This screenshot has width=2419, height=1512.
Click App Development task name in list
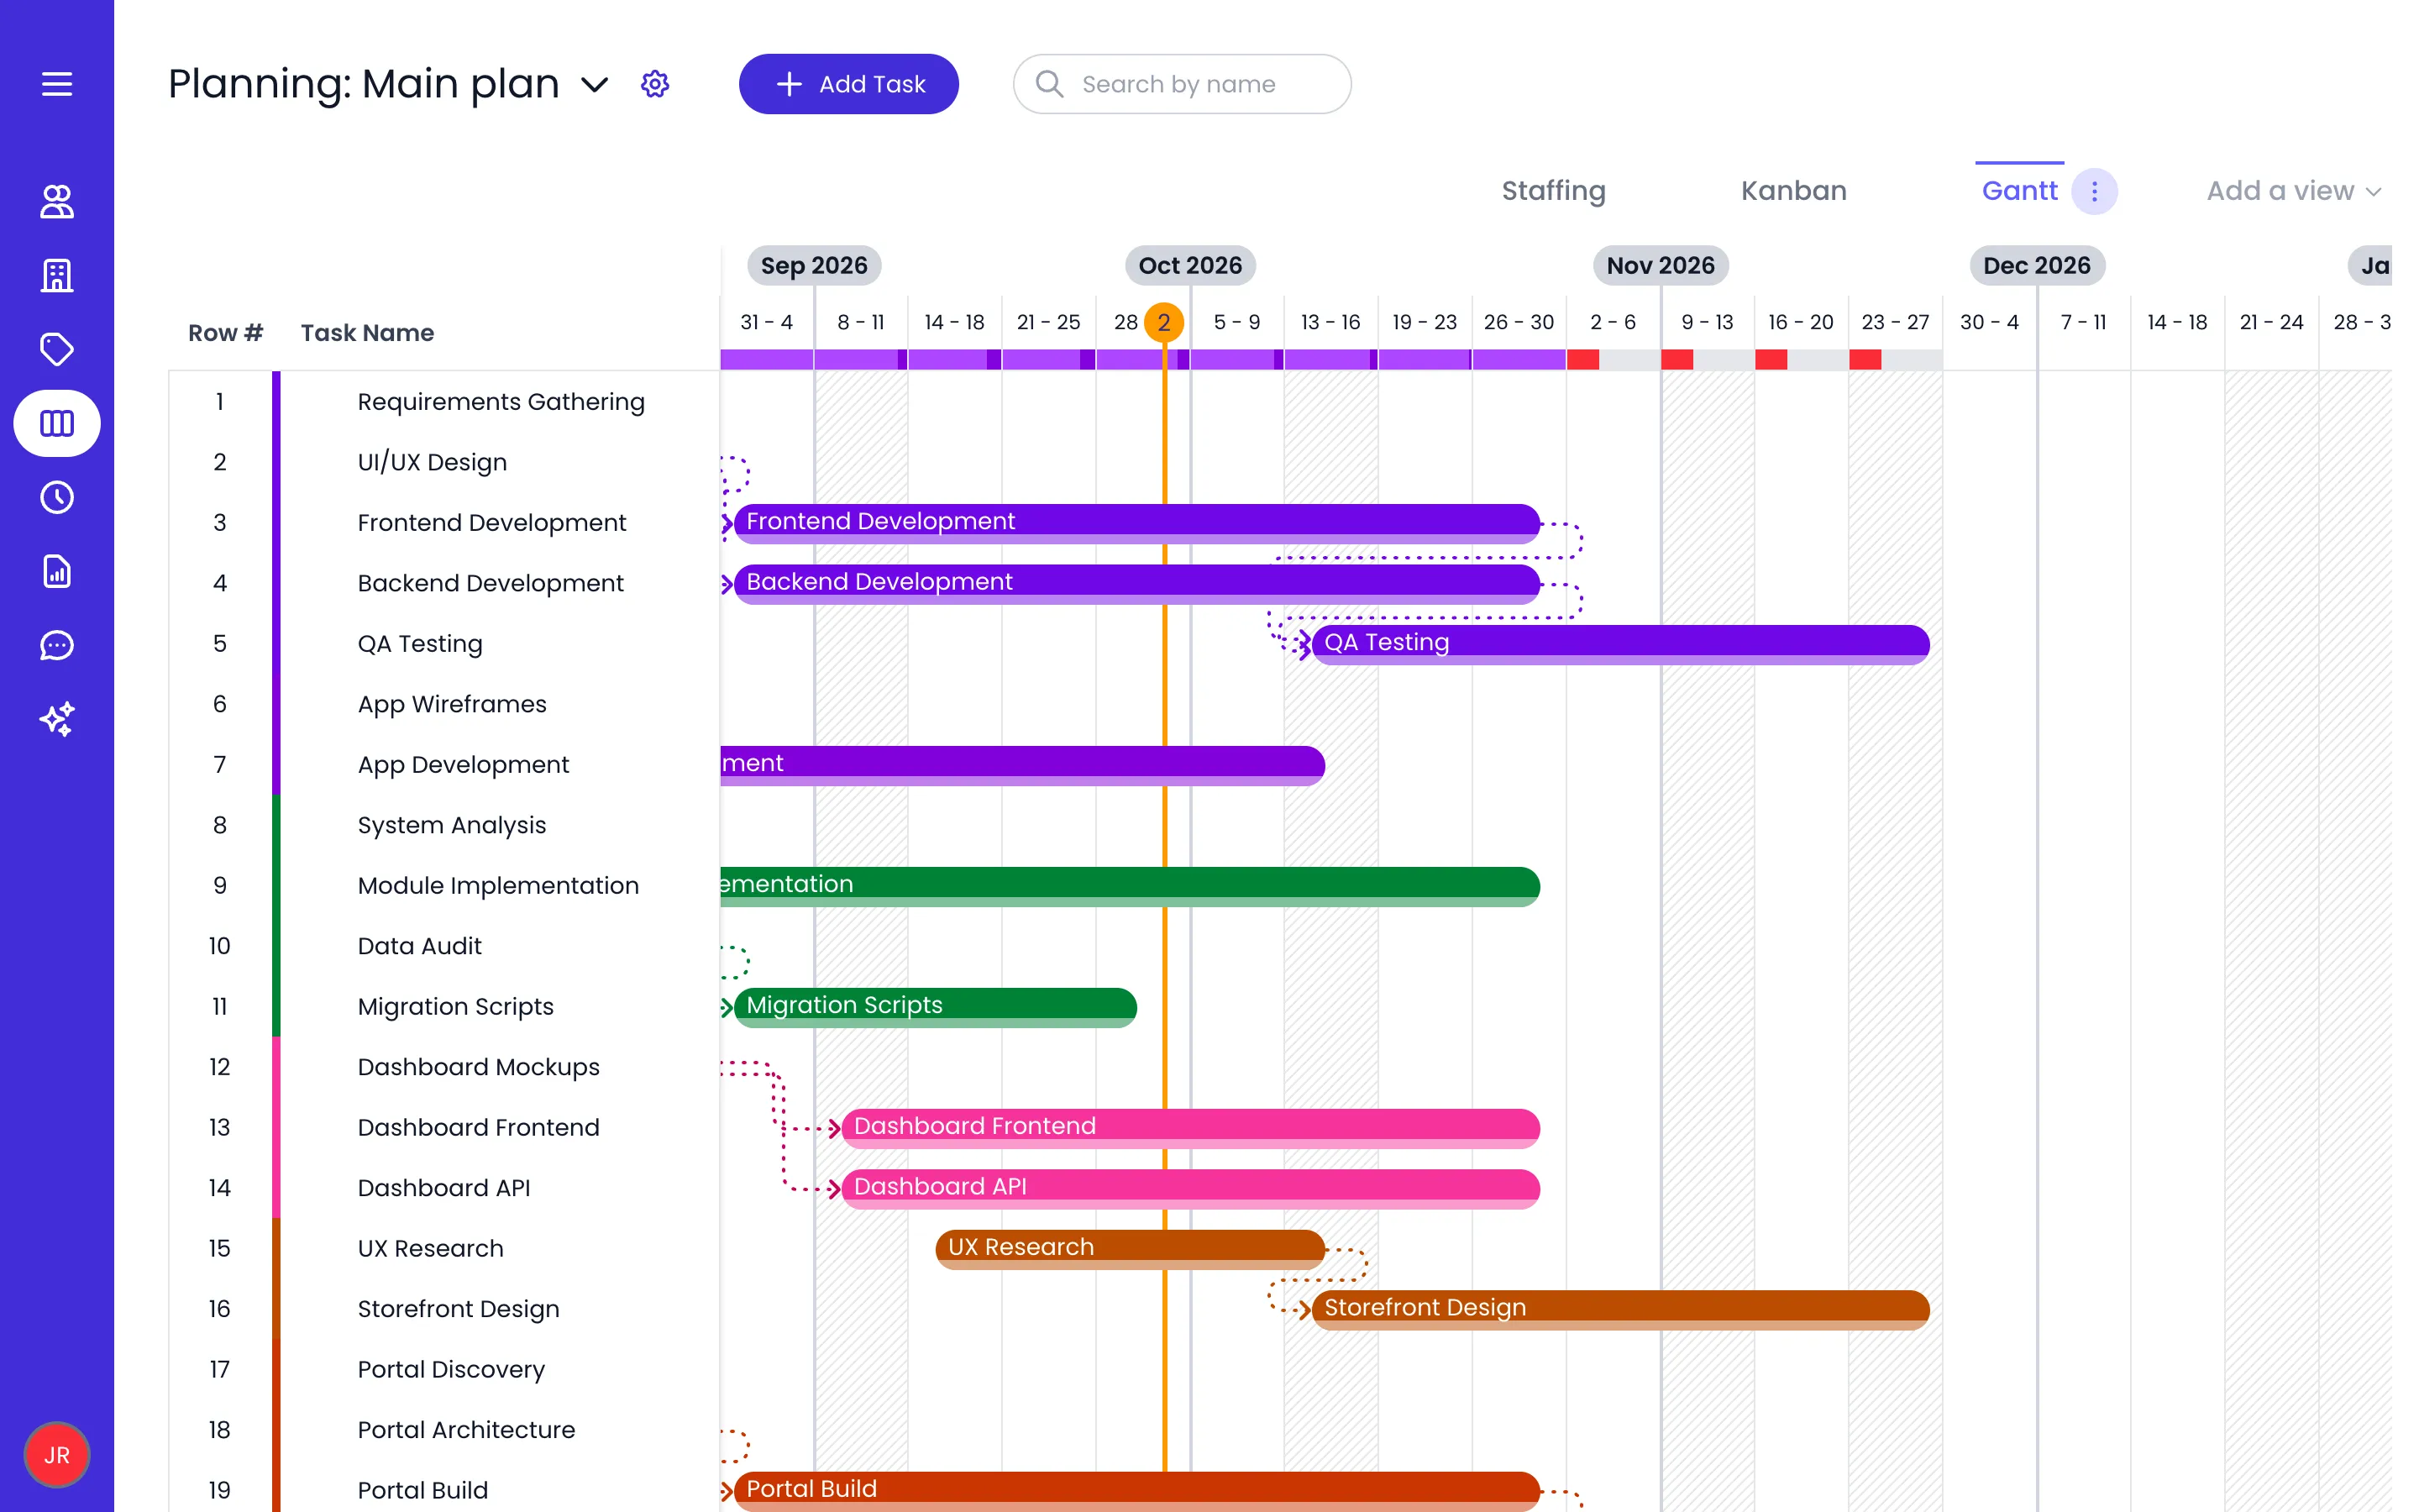pyautogui.click(x=463, y=765)
